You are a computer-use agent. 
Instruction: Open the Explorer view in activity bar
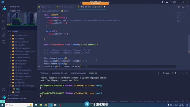(x=3, y=8)
